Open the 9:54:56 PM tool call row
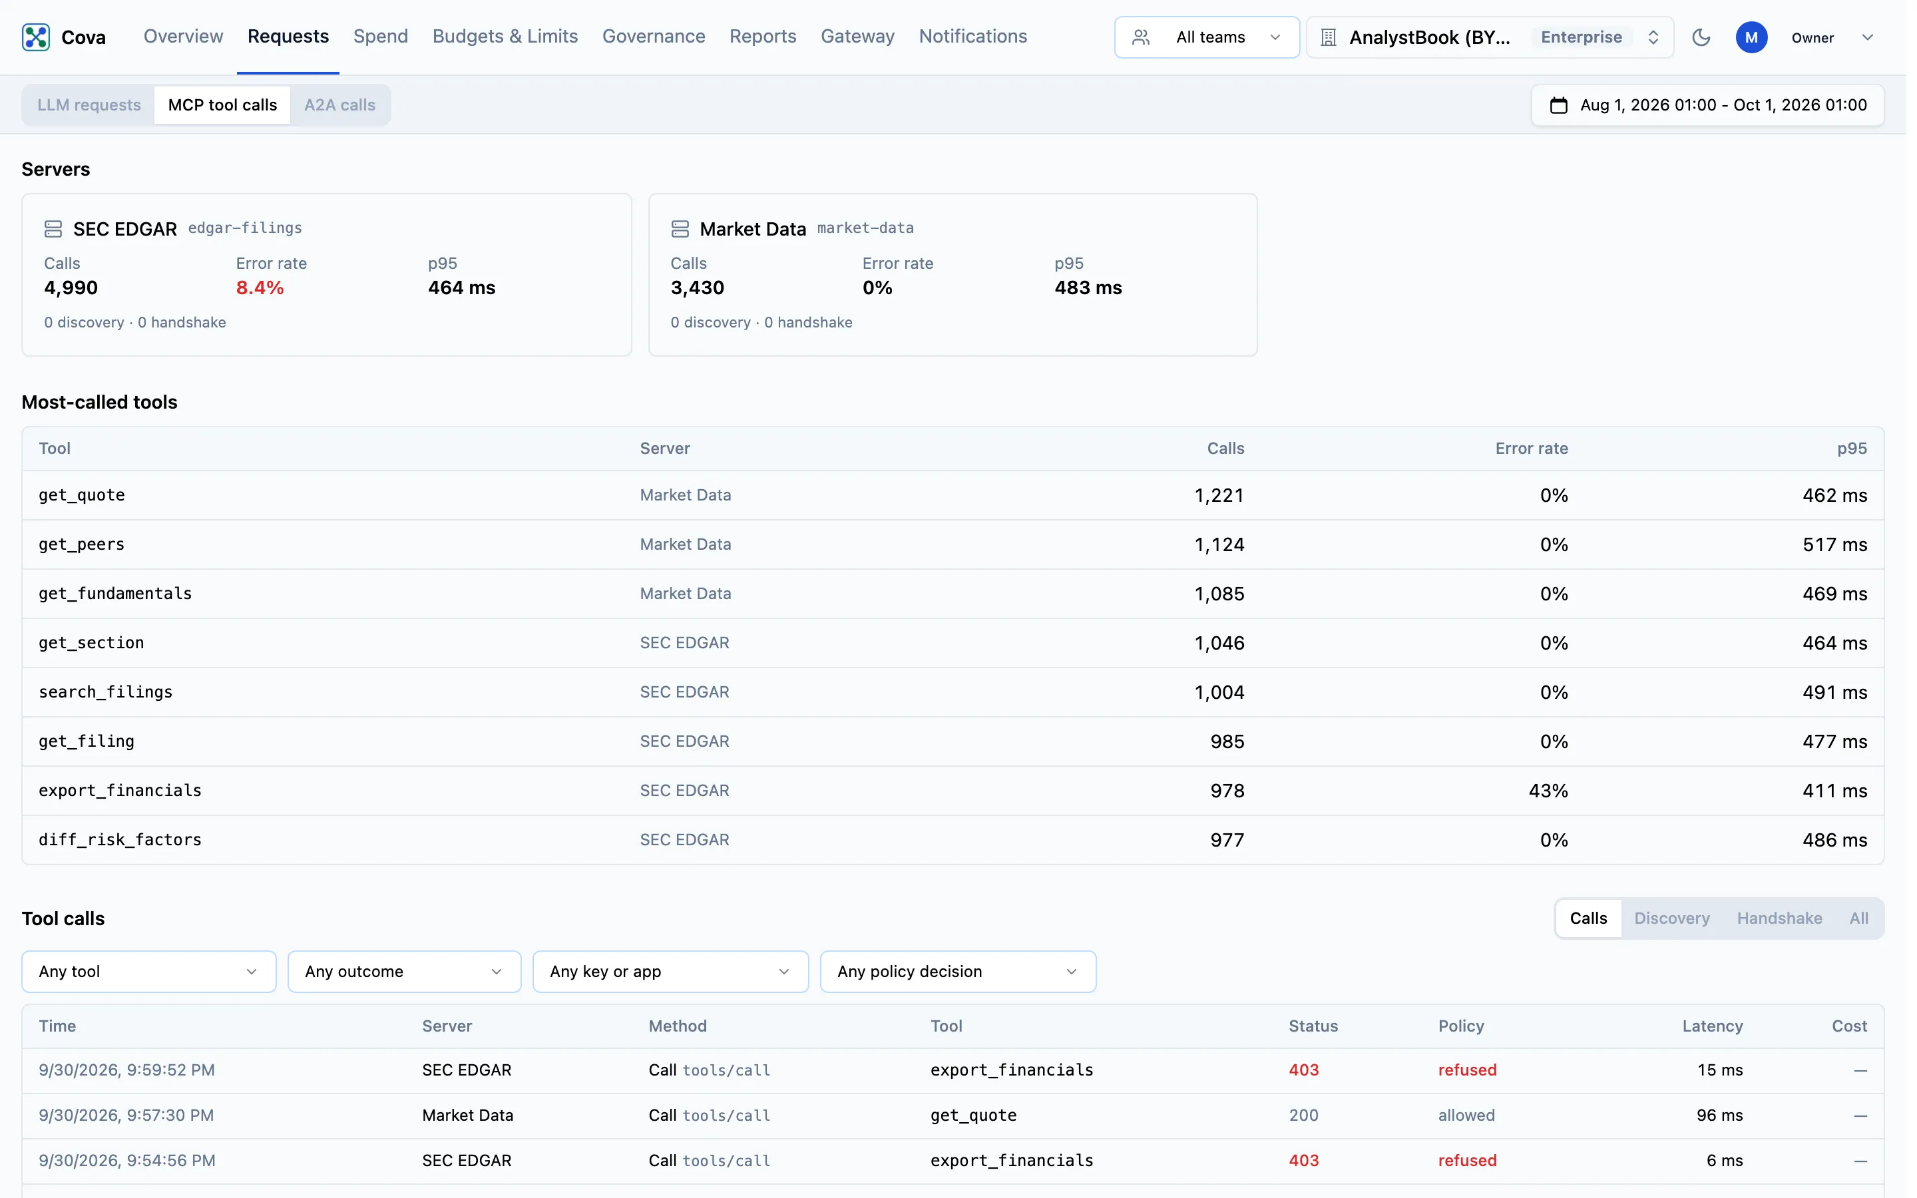 [x=953, y=1161]
